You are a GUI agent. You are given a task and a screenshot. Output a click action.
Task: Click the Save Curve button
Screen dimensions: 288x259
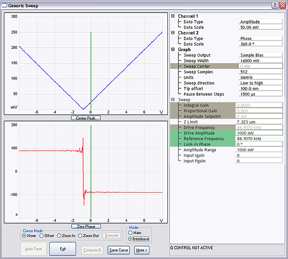pos(119,250)
